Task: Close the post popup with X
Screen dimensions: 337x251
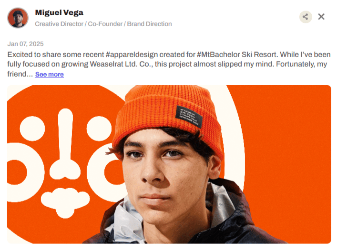Action: click(x=321, y=17)
